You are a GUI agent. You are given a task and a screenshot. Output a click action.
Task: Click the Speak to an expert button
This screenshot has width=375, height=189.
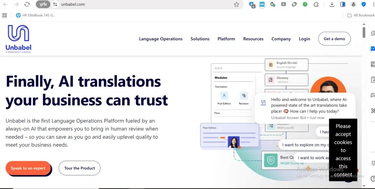(28, 168)
